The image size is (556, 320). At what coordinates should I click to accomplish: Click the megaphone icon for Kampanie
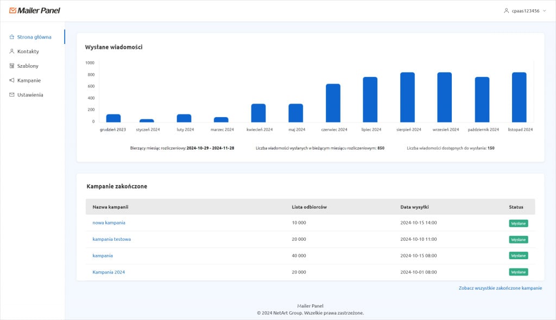click(x=11, y=80)
